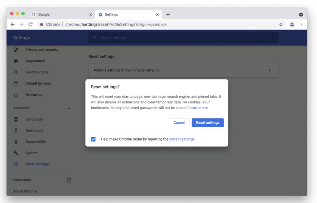Bookmark this page with the star icon

click(x=281, y=25)
